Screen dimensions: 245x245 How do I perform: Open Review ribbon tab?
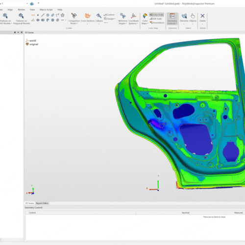tap(21, 10)
